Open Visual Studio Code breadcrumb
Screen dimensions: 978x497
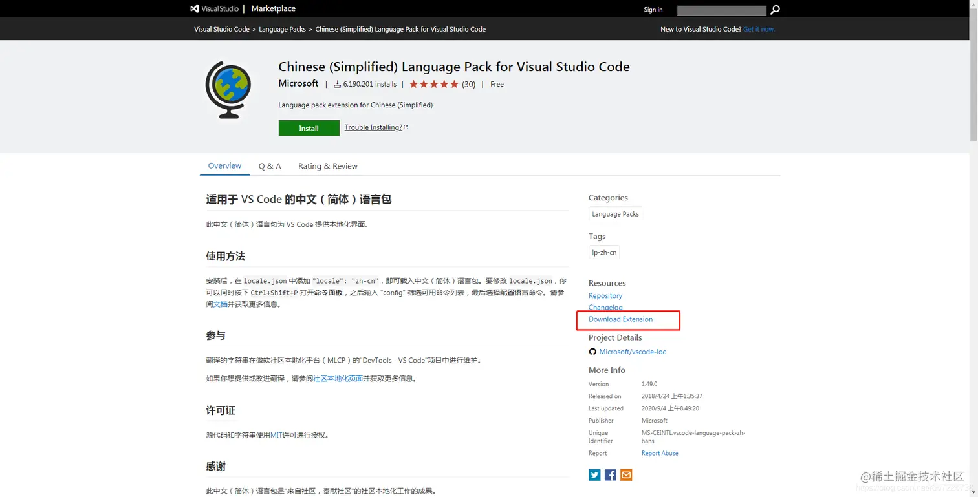pos(222,29)
